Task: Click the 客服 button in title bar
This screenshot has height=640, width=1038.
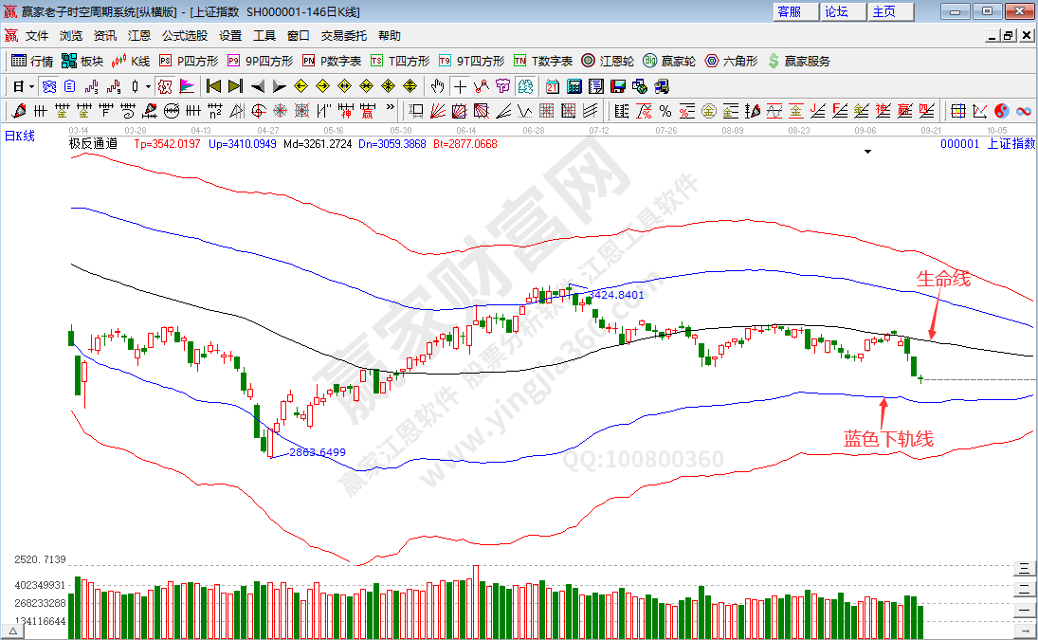Action: click(x=789, y=11)
